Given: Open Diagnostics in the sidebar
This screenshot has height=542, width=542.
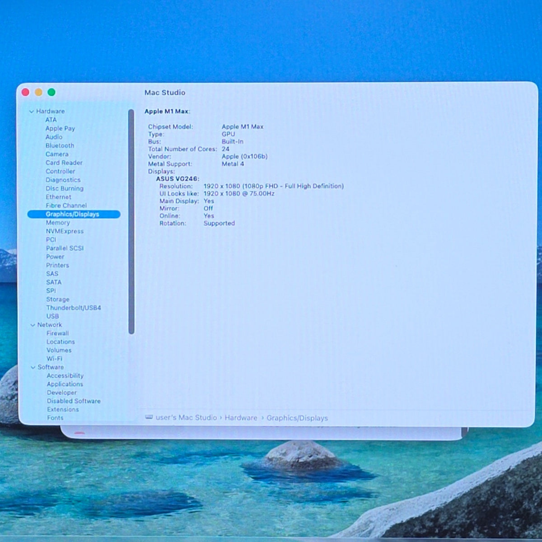Looking at the screenshot, I should [63, 180].
